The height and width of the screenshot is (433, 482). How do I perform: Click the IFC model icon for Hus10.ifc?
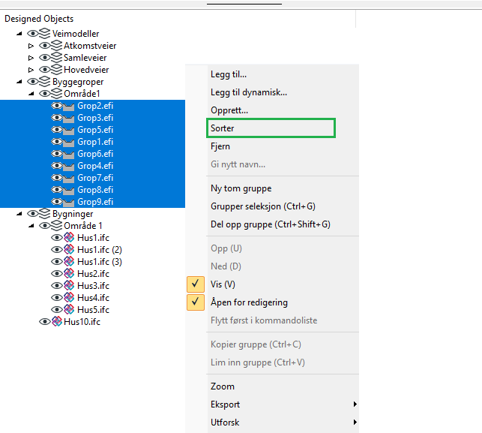point(57,322)
